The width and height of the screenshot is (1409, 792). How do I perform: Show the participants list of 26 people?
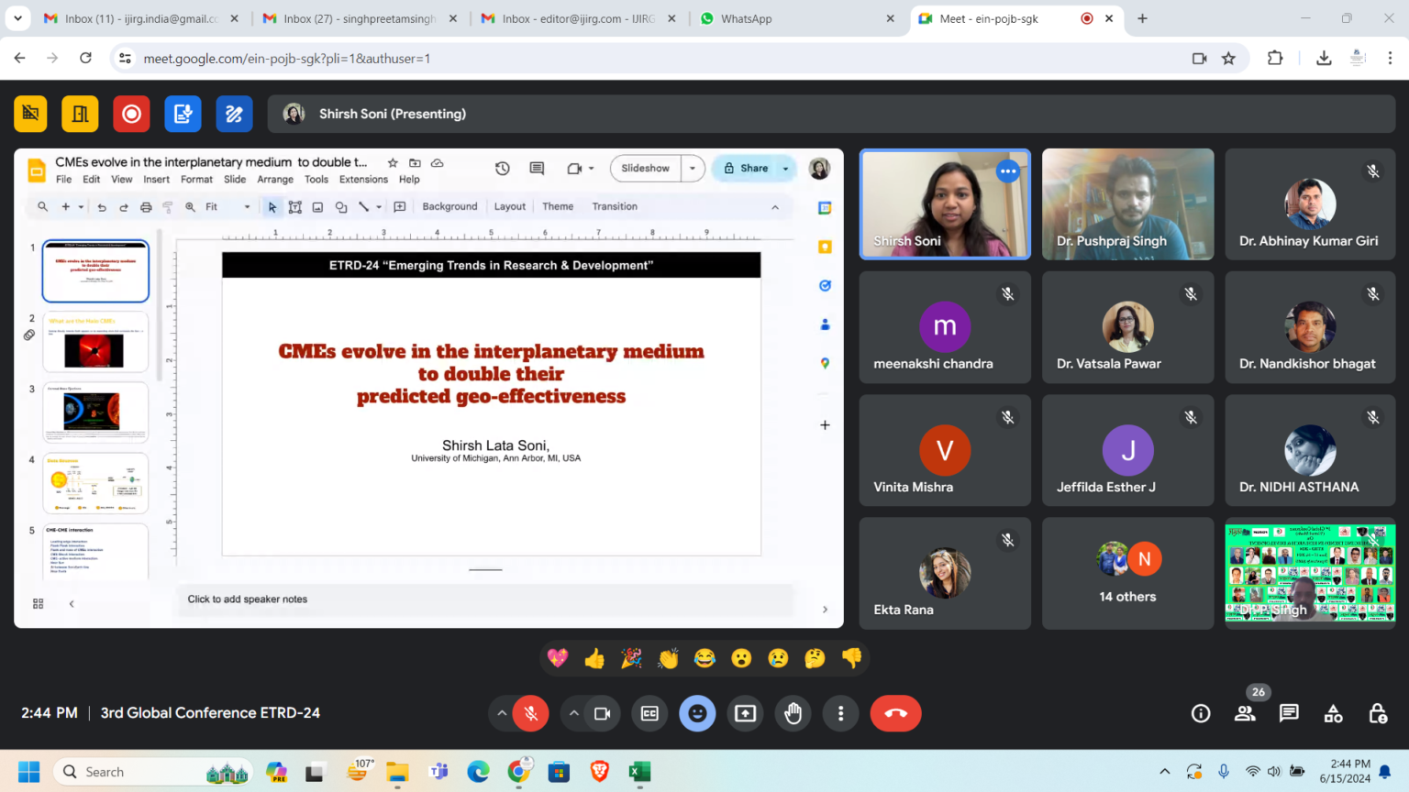point(1245,713)
